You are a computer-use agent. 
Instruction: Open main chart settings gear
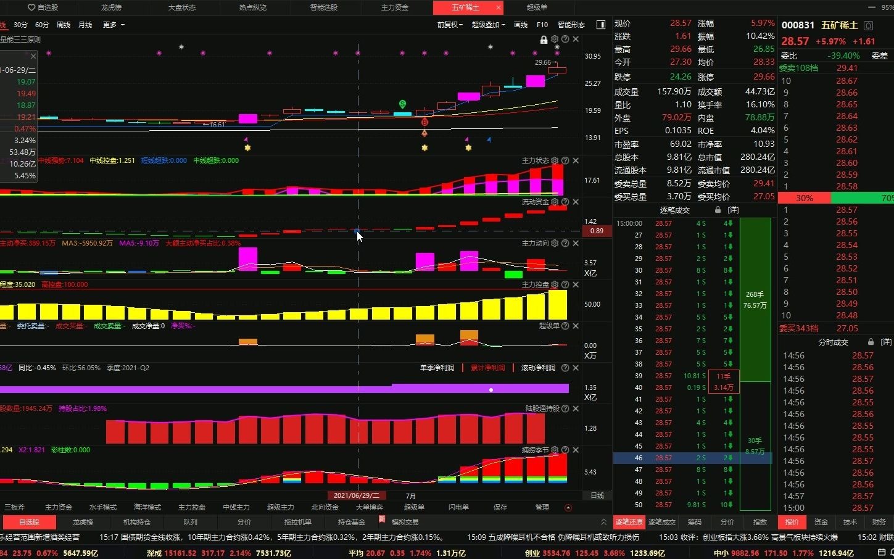coord(555,39)
